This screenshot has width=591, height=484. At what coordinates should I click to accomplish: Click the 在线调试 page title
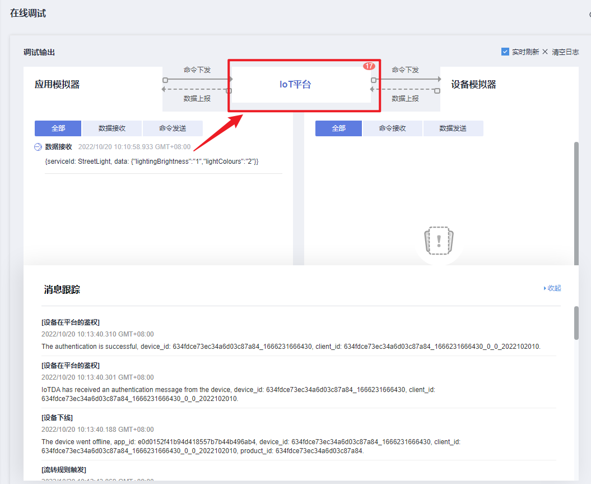(x=28, y=13)
